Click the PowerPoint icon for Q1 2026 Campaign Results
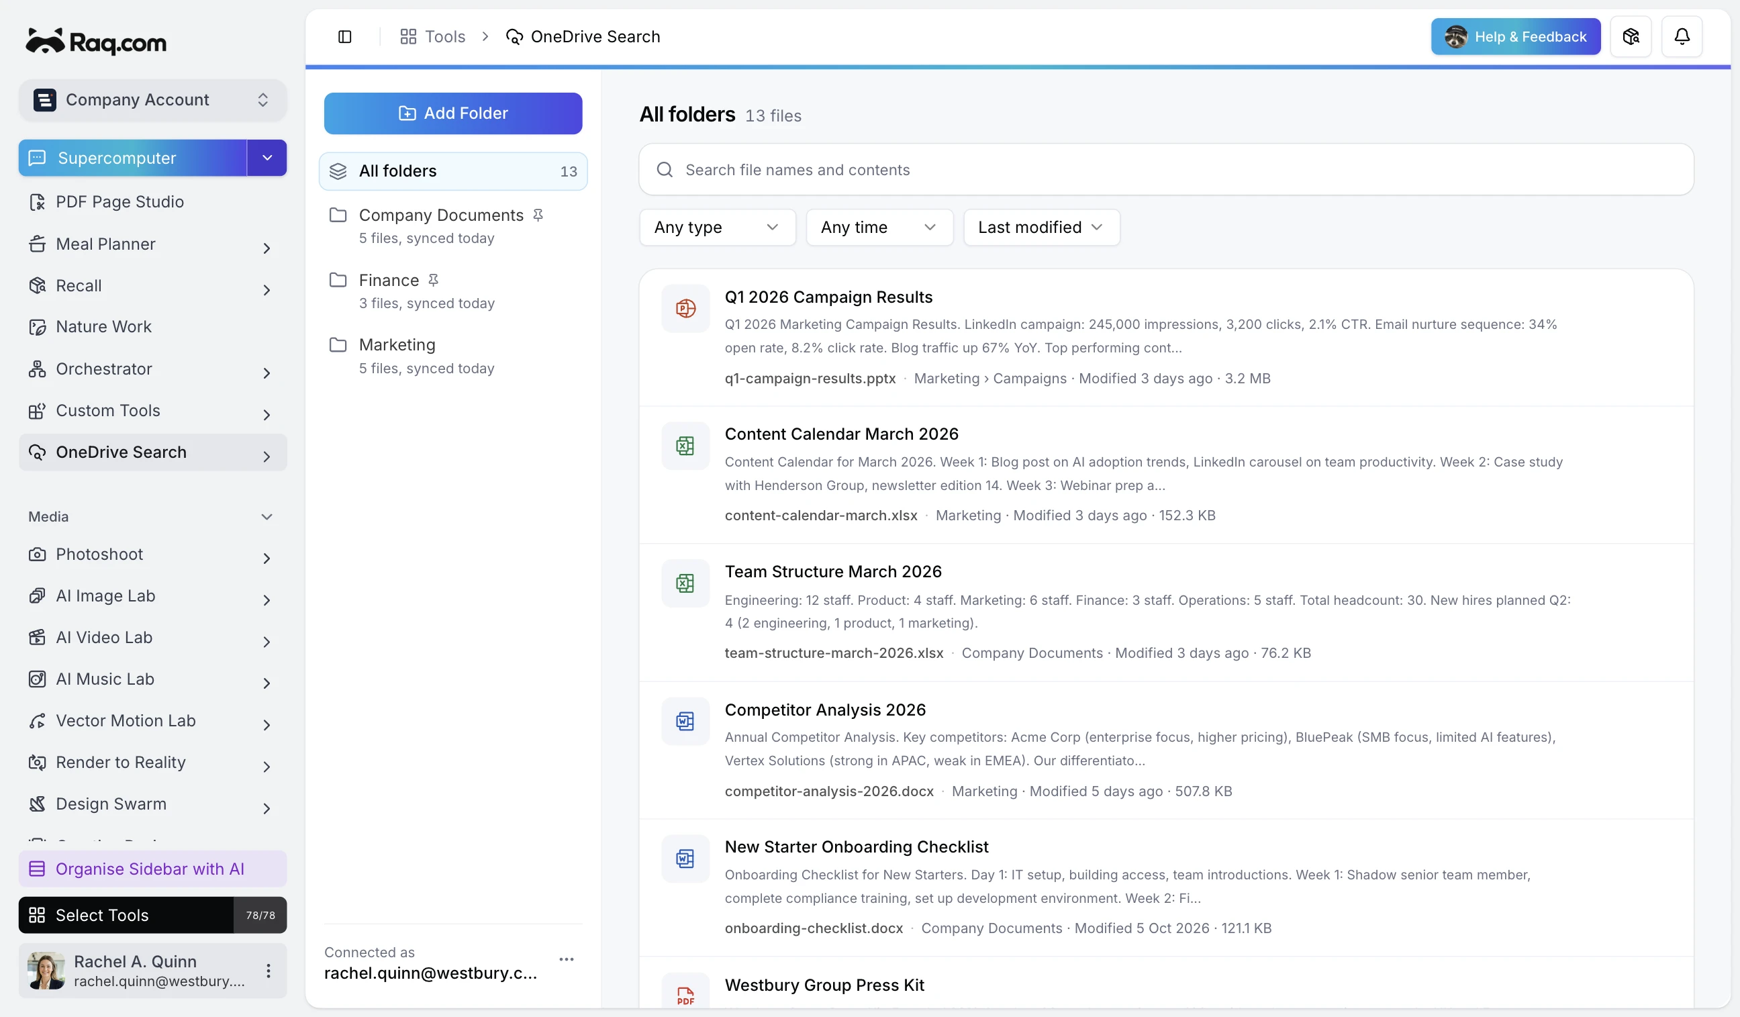1740x1017 pixels. [685, 308]
